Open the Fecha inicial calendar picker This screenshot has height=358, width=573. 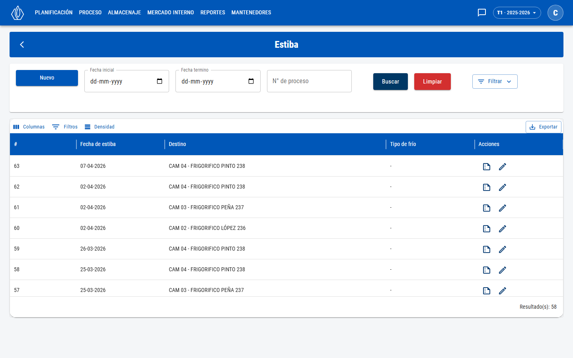pyautogui.click(x=160, y=81)
